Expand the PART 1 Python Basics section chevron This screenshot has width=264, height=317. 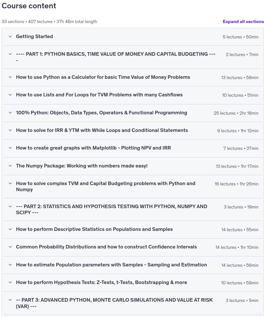pyautogui.click(x=10, y=54)
